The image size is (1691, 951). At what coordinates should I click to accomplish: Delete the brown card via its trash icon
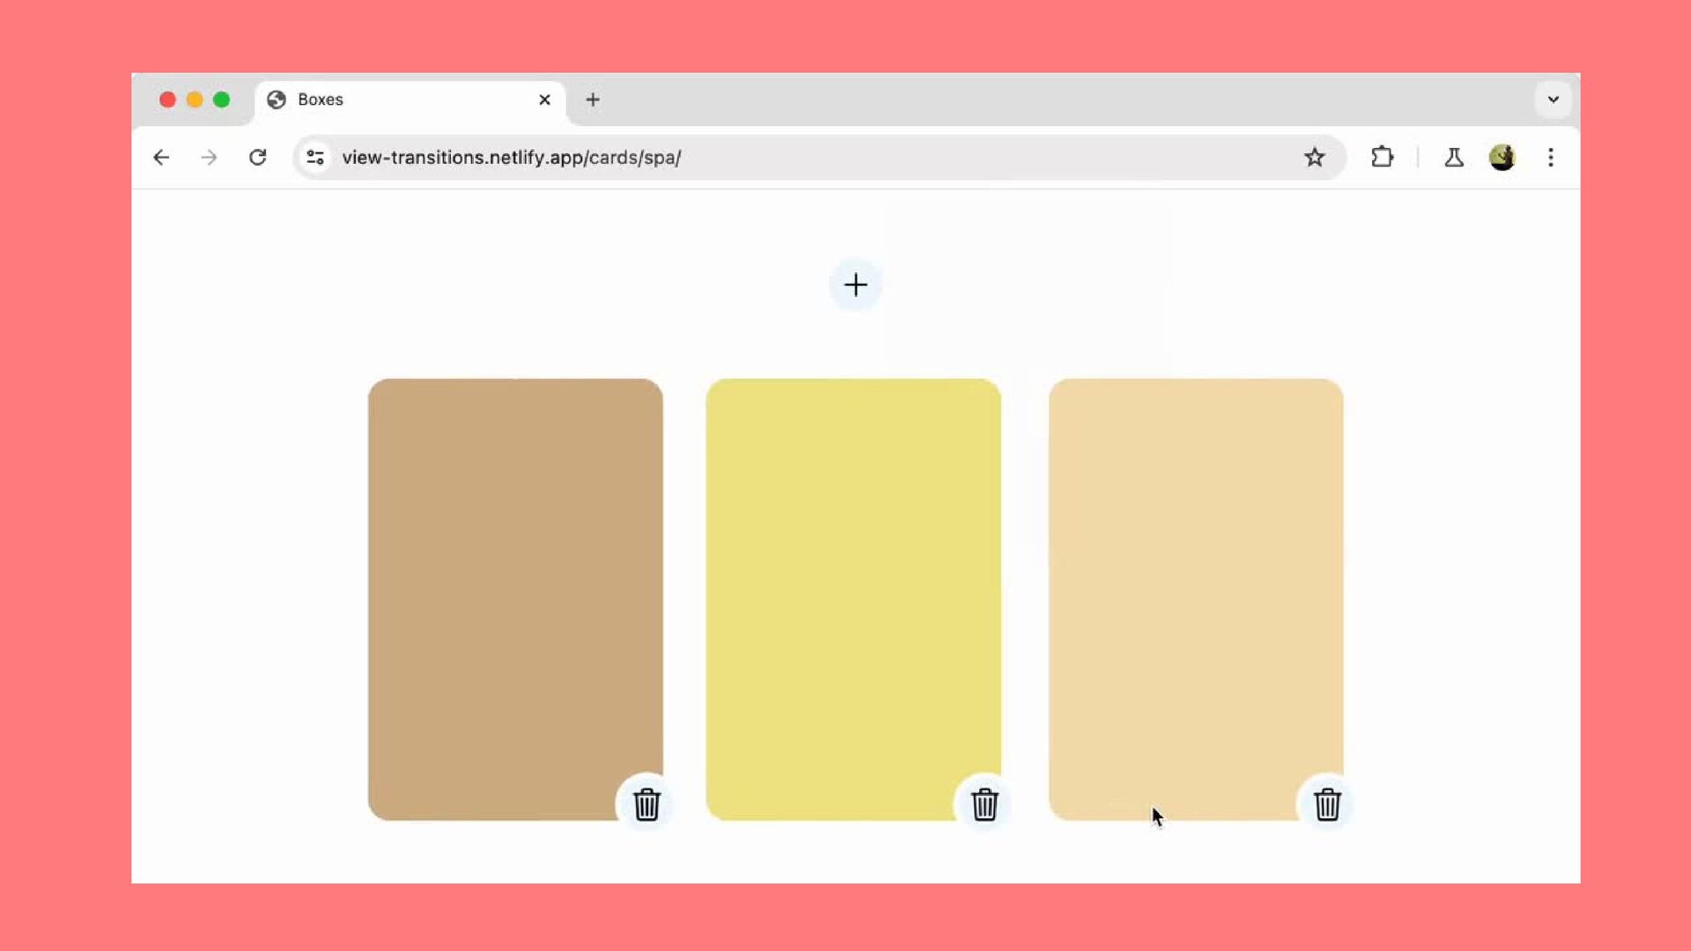tap(646, 804)
